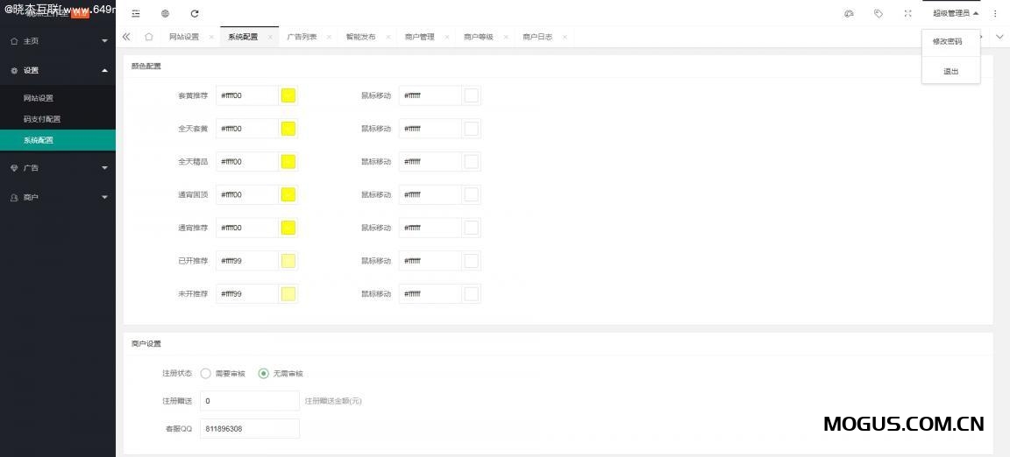This screenshot has width=1010, height=457.
Task: Click the home tab icon
Action: (149, 37)
